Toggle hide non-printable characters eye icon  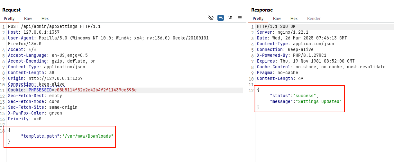tap(211, 18)
